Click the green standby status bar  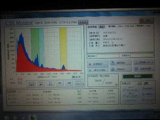point(138,76)
